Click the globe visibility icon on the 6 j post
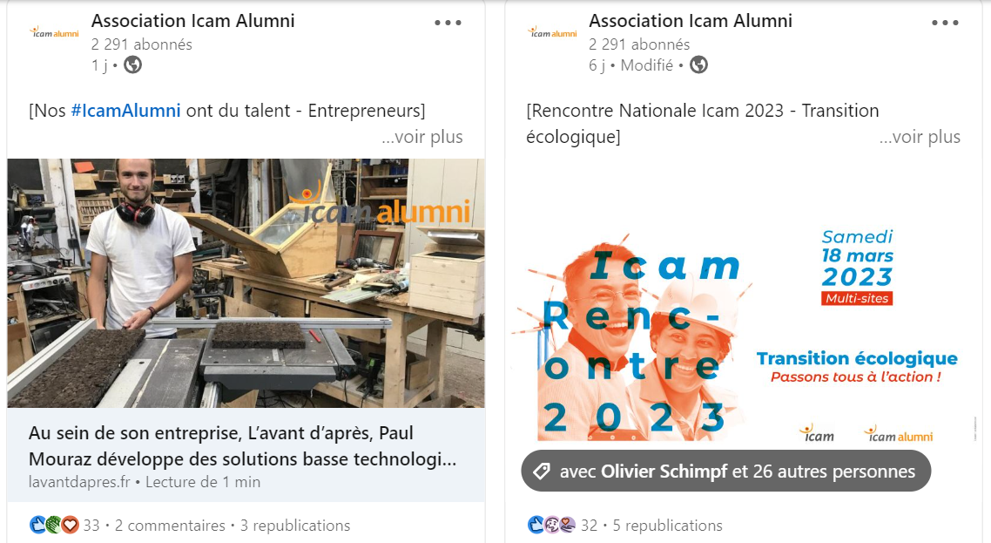991x543 pixels. 698,65
